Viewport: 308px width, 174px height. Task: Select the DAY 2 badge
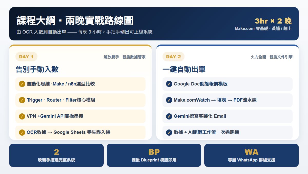click(174, 57)
